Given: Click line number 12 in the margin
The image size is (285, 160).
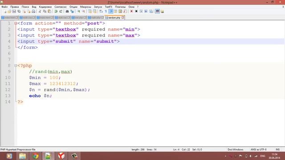Looking at the screenshot, I should click(x=8, y=90).
